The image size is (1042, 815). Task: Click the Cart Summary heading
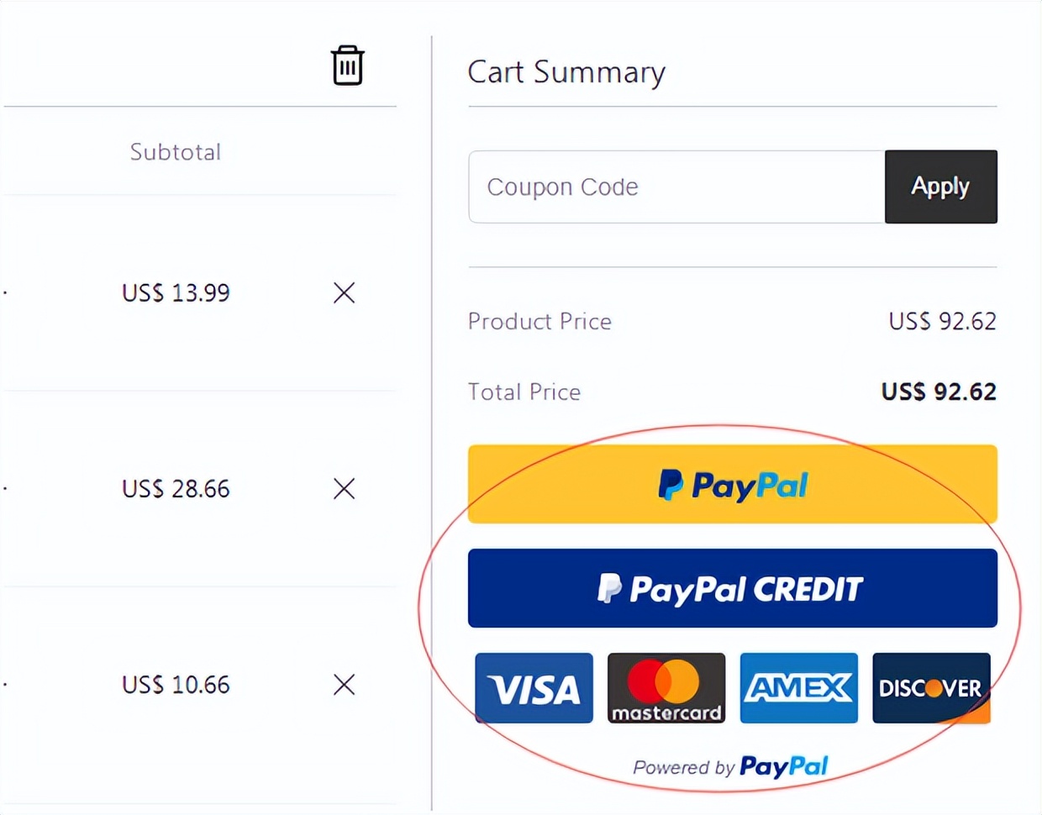tap(566, 72)
